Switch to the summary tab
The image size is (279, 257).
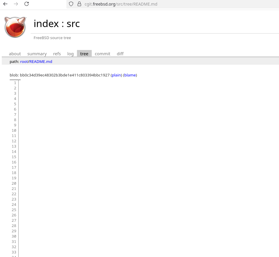click(x=37, y=54)
